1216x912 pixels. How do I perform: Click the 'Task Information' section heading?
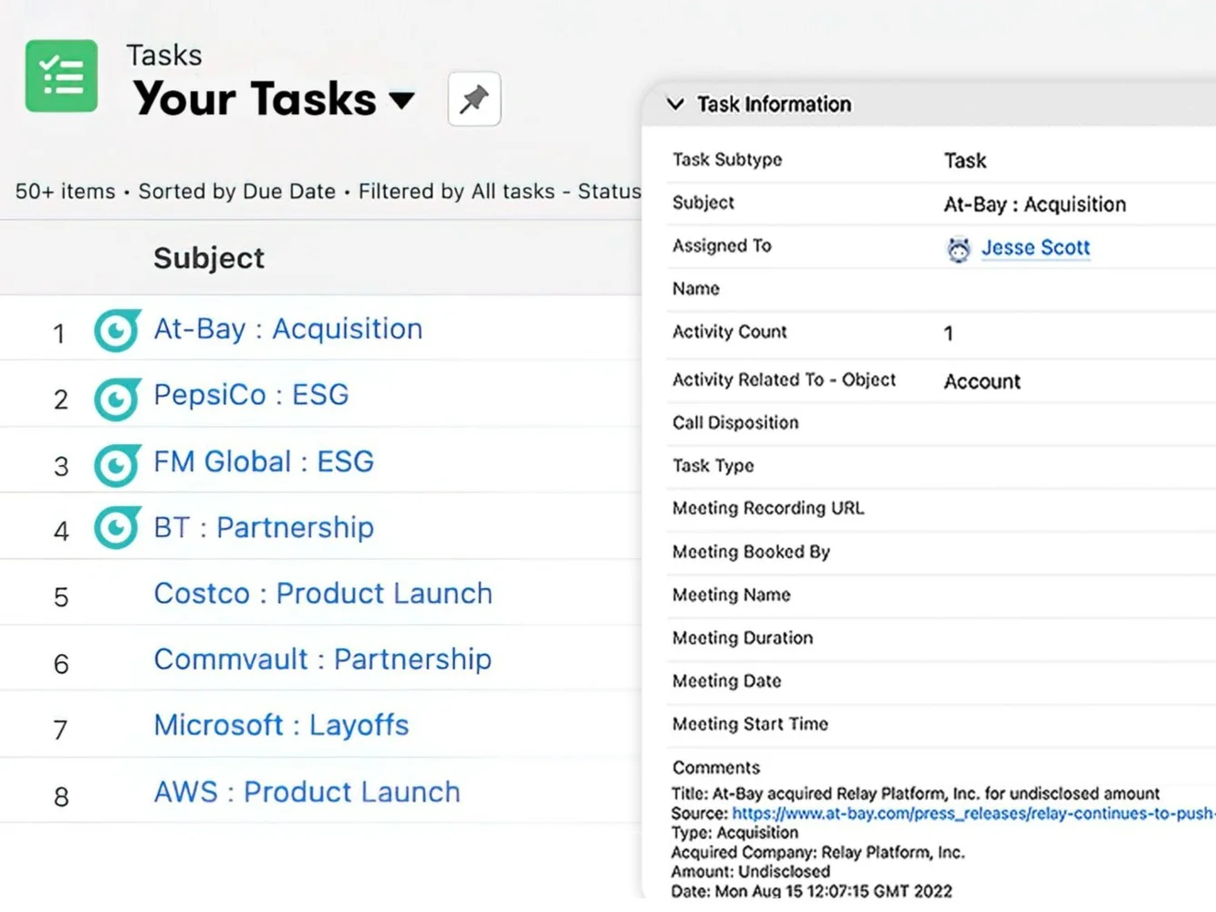coord(774,104)
